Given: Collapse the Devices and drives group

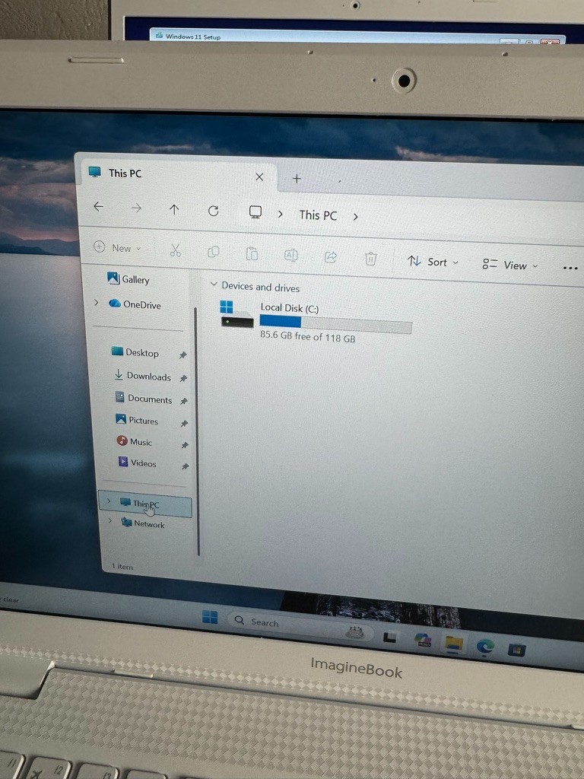Looking at the screenshot, I should [x=214, y=285].
